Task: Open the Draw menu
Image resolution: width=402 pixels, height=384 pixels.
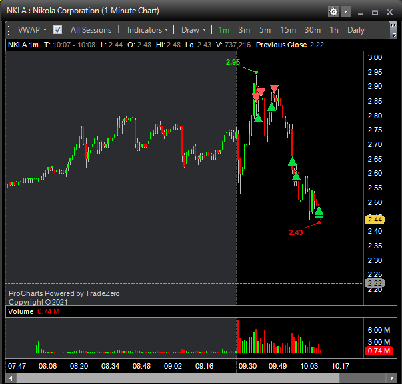Action: click(193, 30)
